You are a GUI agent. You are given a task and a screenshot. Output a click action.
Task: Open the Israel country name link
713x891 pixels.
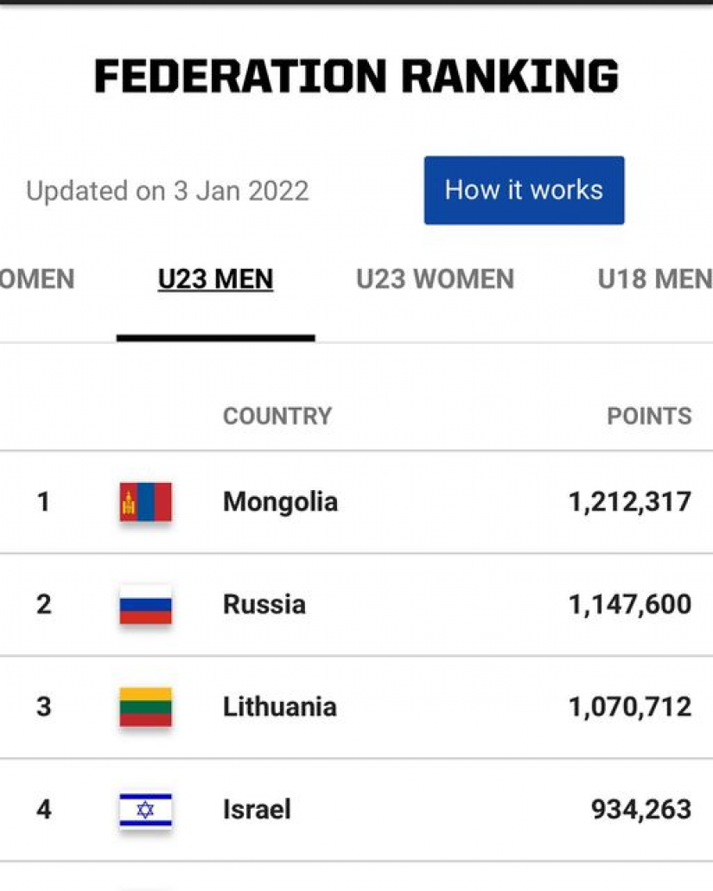click(x=257, y=810)
